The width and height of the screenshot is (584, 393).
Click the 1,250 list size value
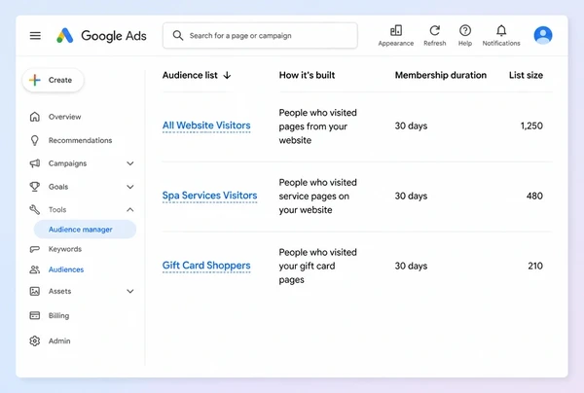pyautogui.click(x=531, y=125)
